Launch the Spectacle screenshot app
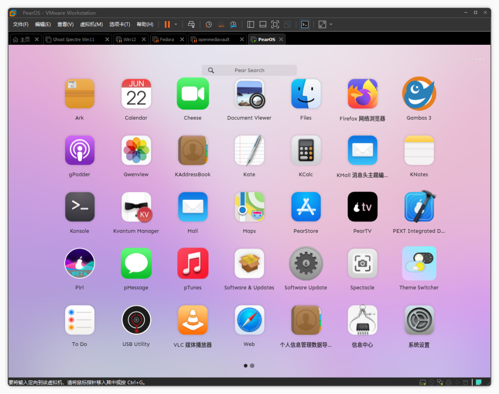Viewport: 499px width, 394px height. coord(362,264)
